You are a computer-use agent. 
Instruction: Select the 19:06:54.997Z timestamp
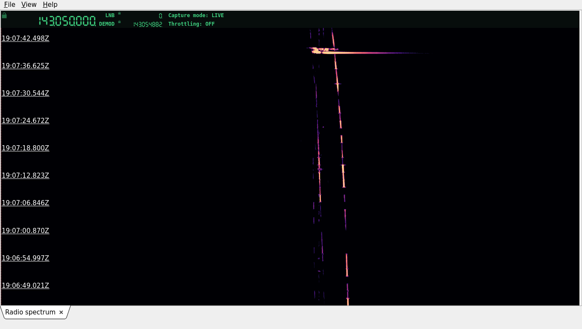pos(26,258)
